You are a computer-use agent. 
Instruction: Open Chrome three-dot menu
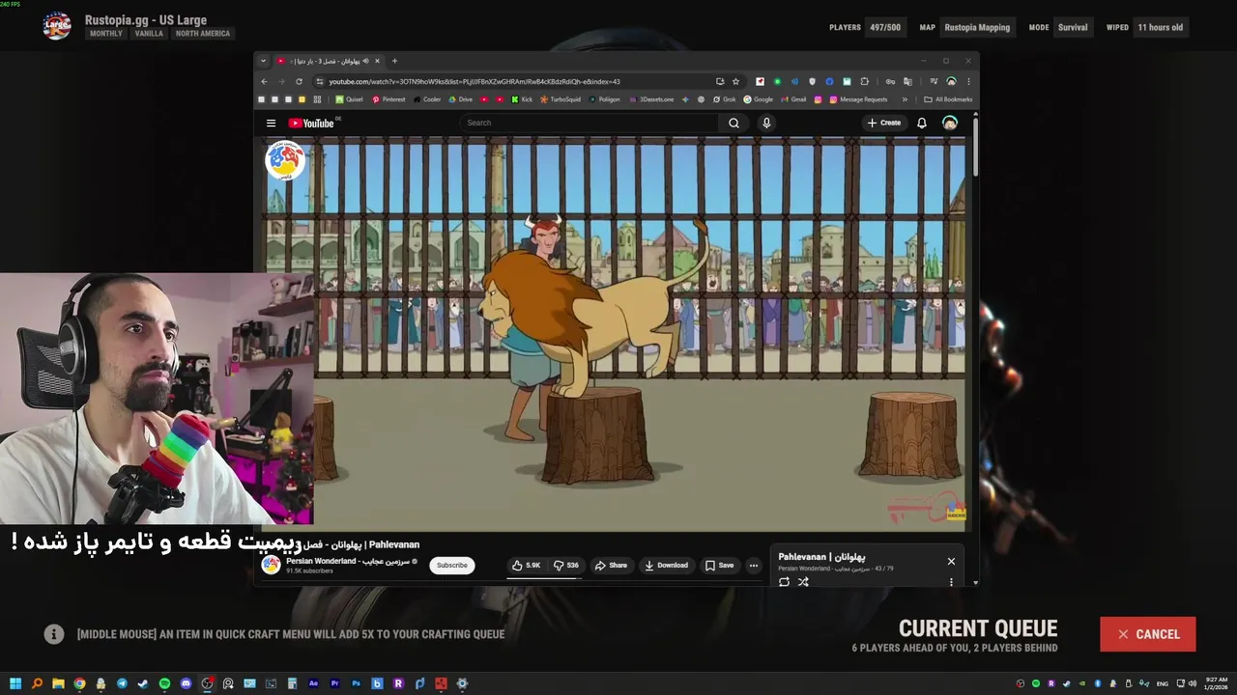[x=968, y=81]
